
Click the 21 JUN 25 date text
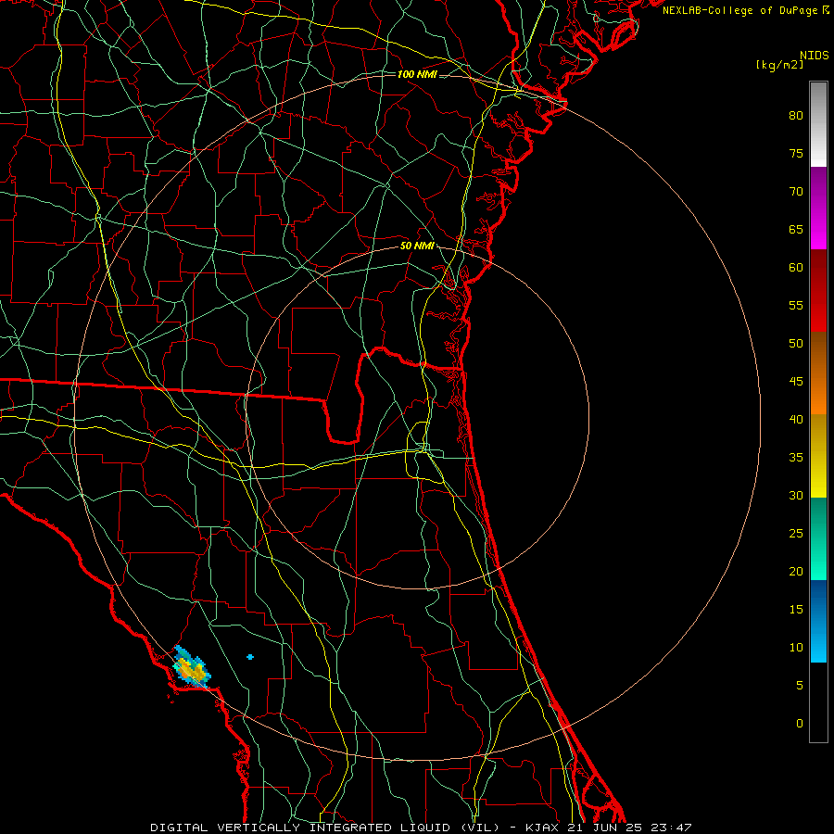coord(605,828)
